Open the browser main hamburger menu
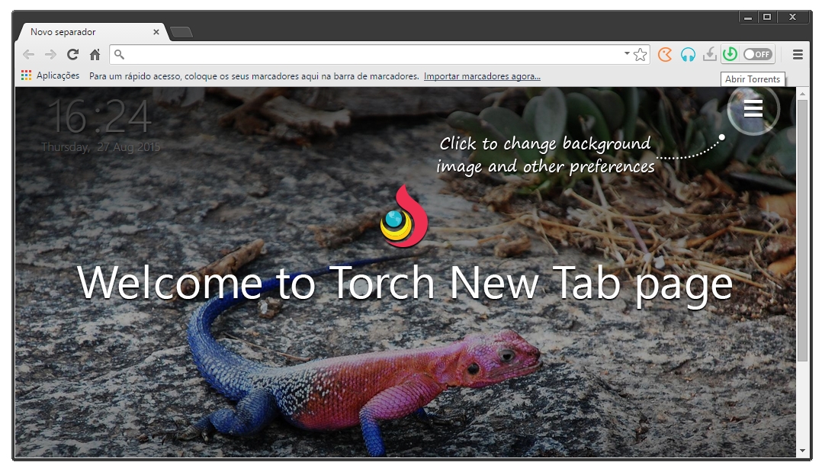 (798, 55)
